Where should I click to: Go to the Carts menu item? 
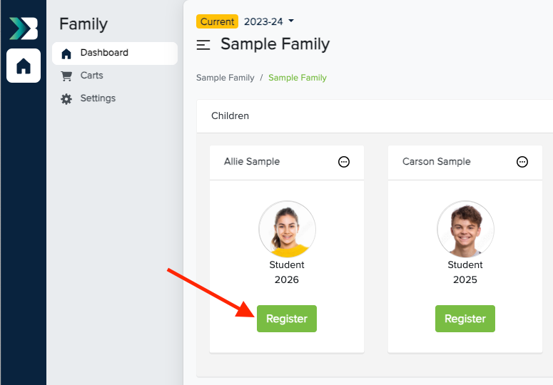(91, 76)
